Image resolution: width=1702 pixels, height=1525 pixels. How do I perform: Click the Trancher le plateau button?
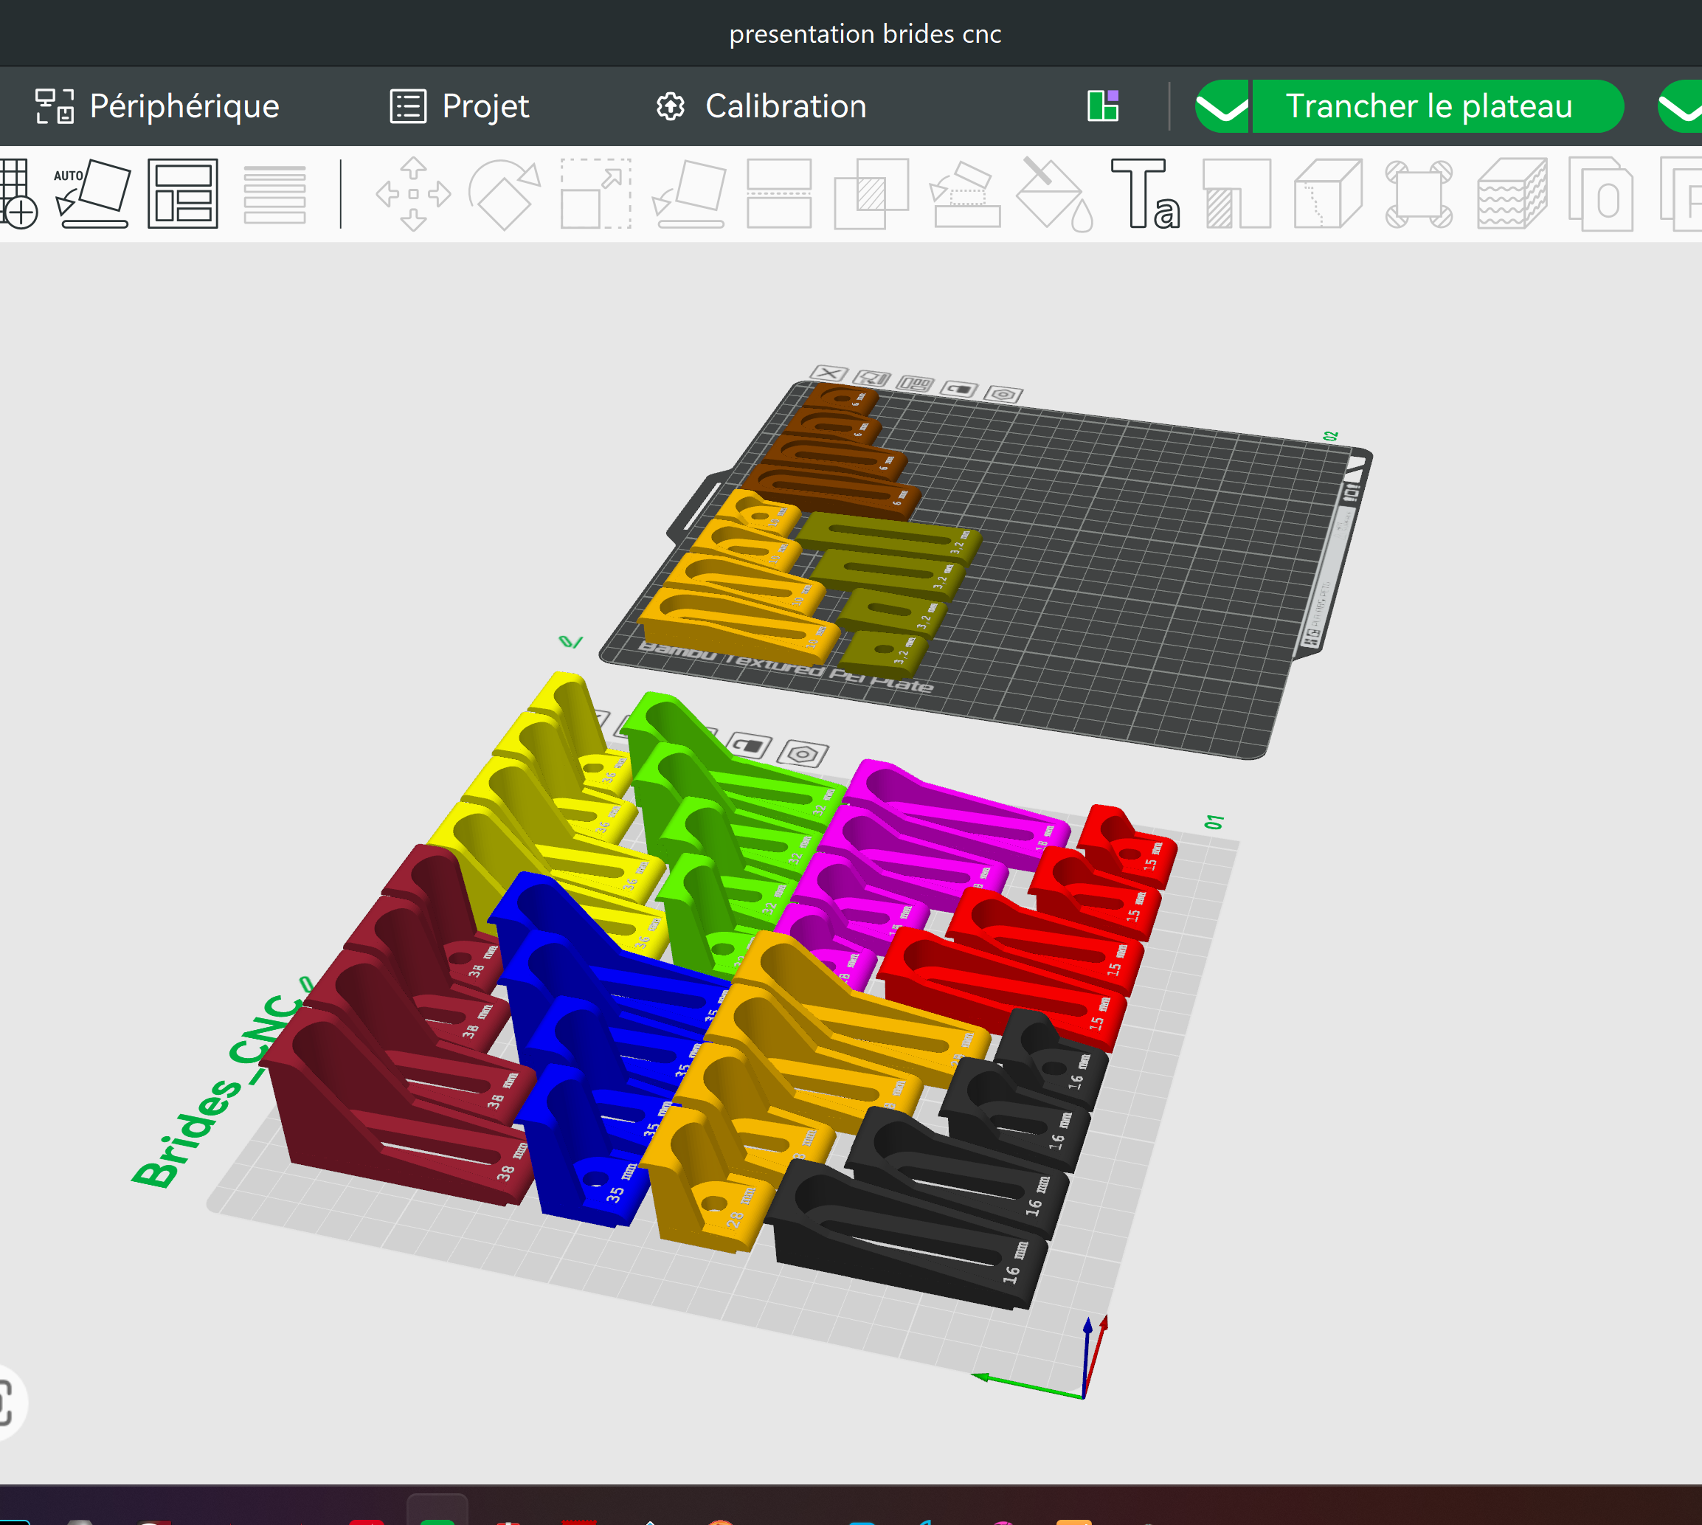(1437, 106)
